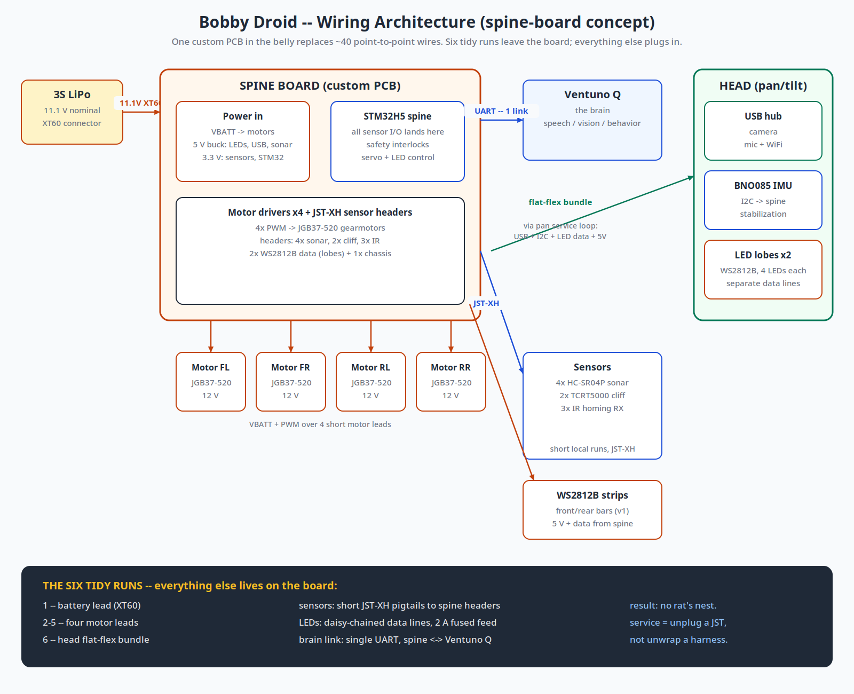
Task: Select the 'UART -- 1 link' label
Action: 501,111
